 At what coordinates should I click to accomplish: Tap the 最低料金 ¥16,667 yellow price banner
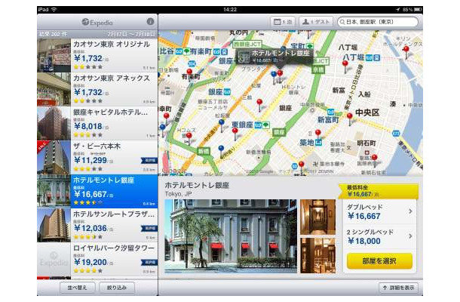coord(379,191)
